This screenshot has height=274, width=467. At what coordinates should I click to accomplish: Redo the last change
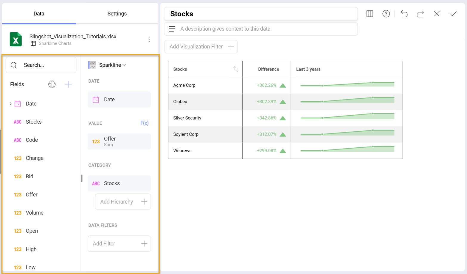pos(420,14)
